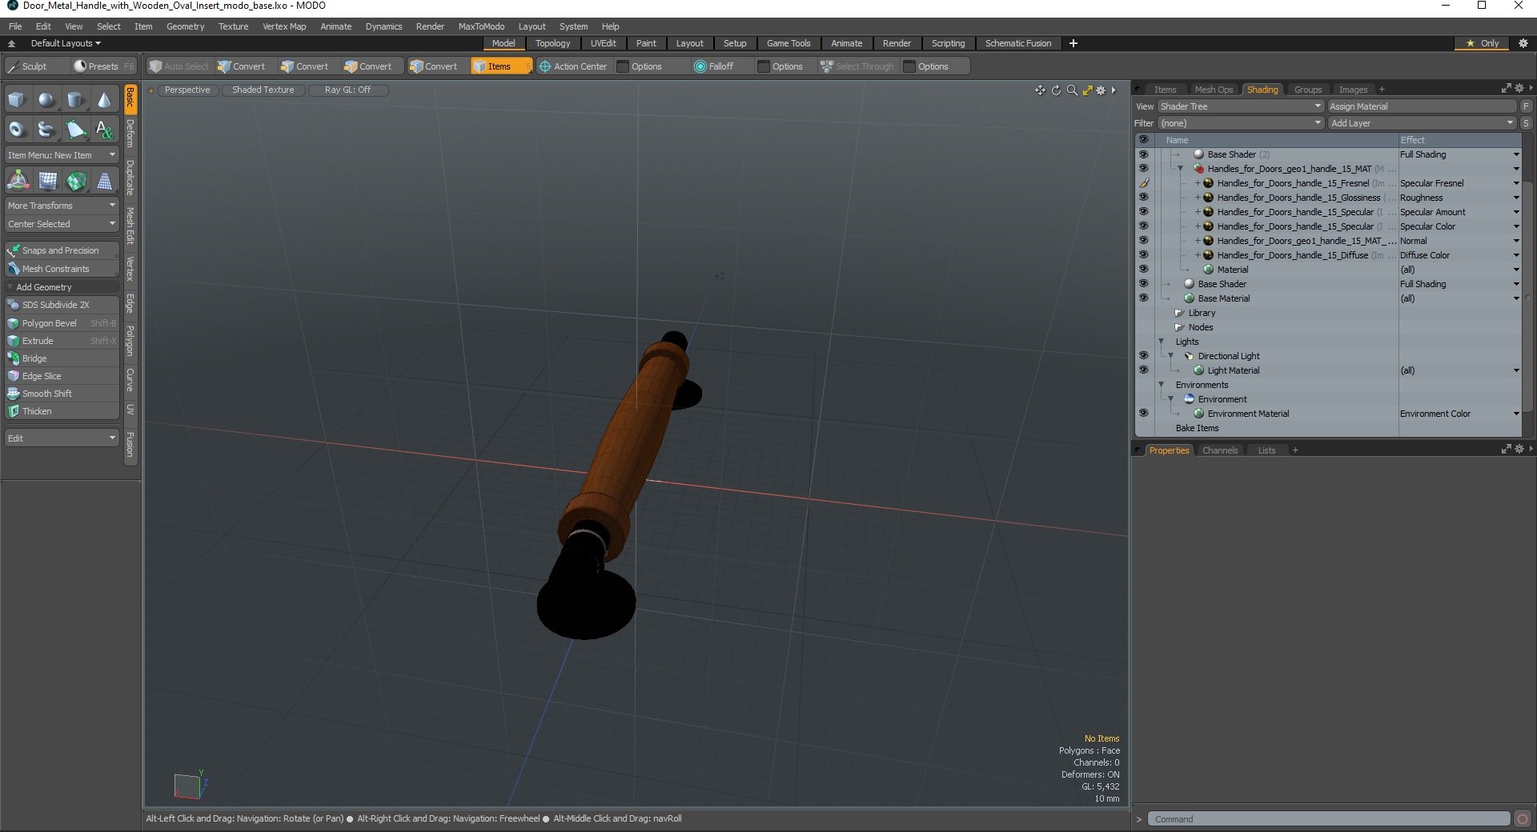Open the Geometry menu
The image size is (1537, 832).
185,26
